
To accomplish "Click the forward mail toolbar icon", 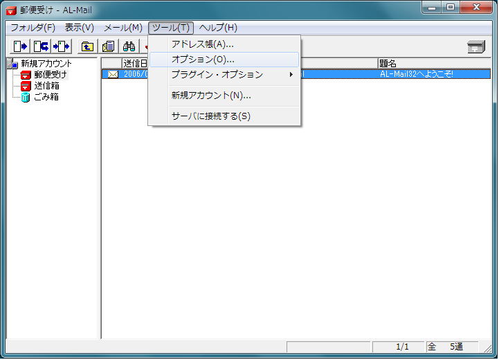I will click(62, 46).
